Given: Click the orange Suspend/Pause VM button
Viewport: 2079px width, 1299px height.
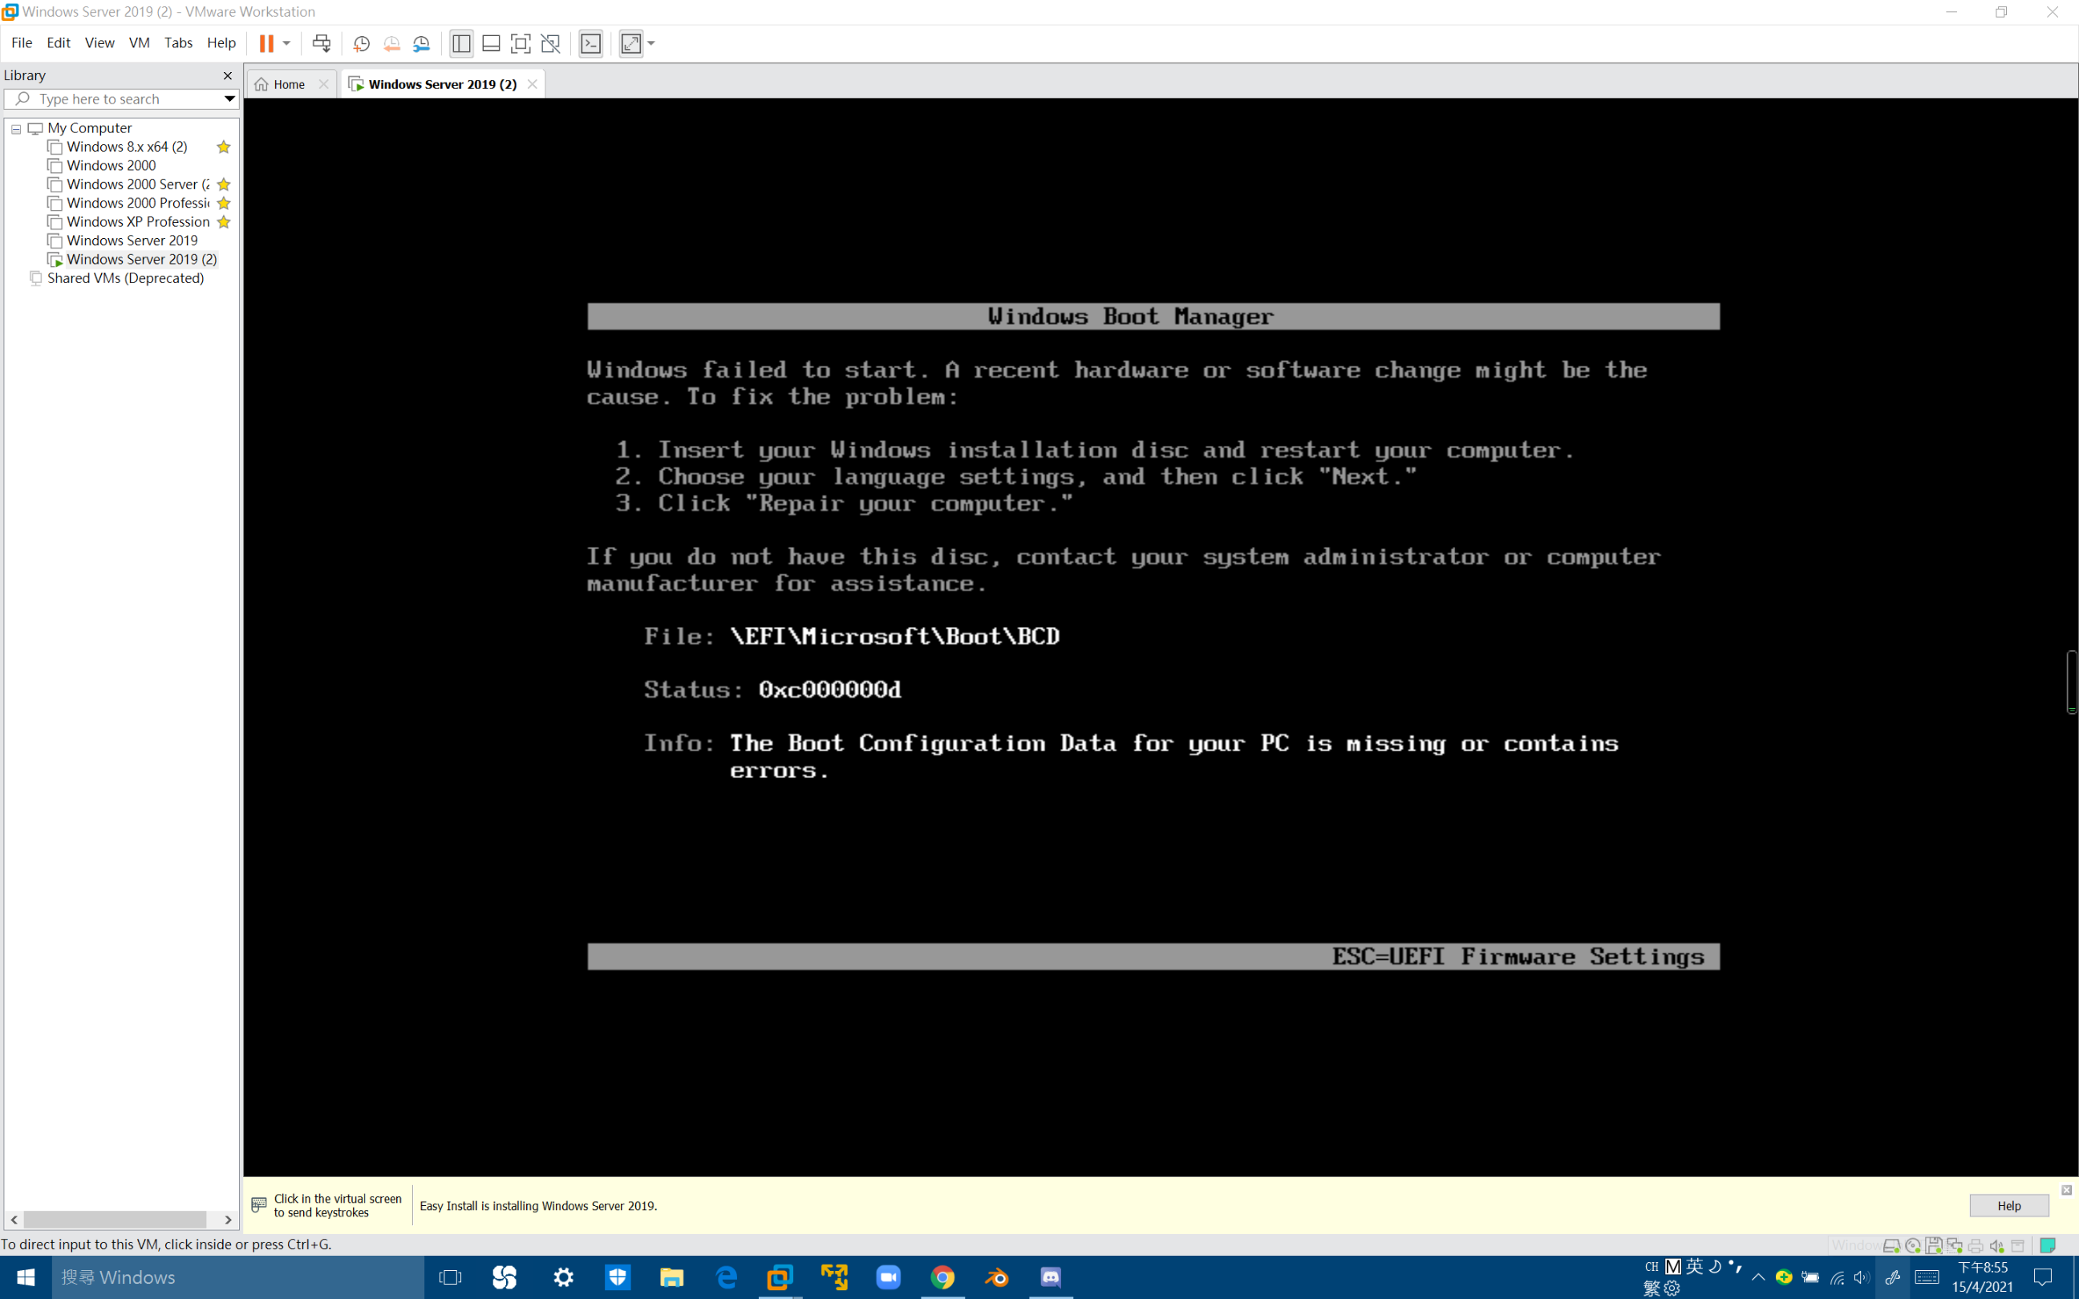Looking at the screenshot, I should click(266, 43).
